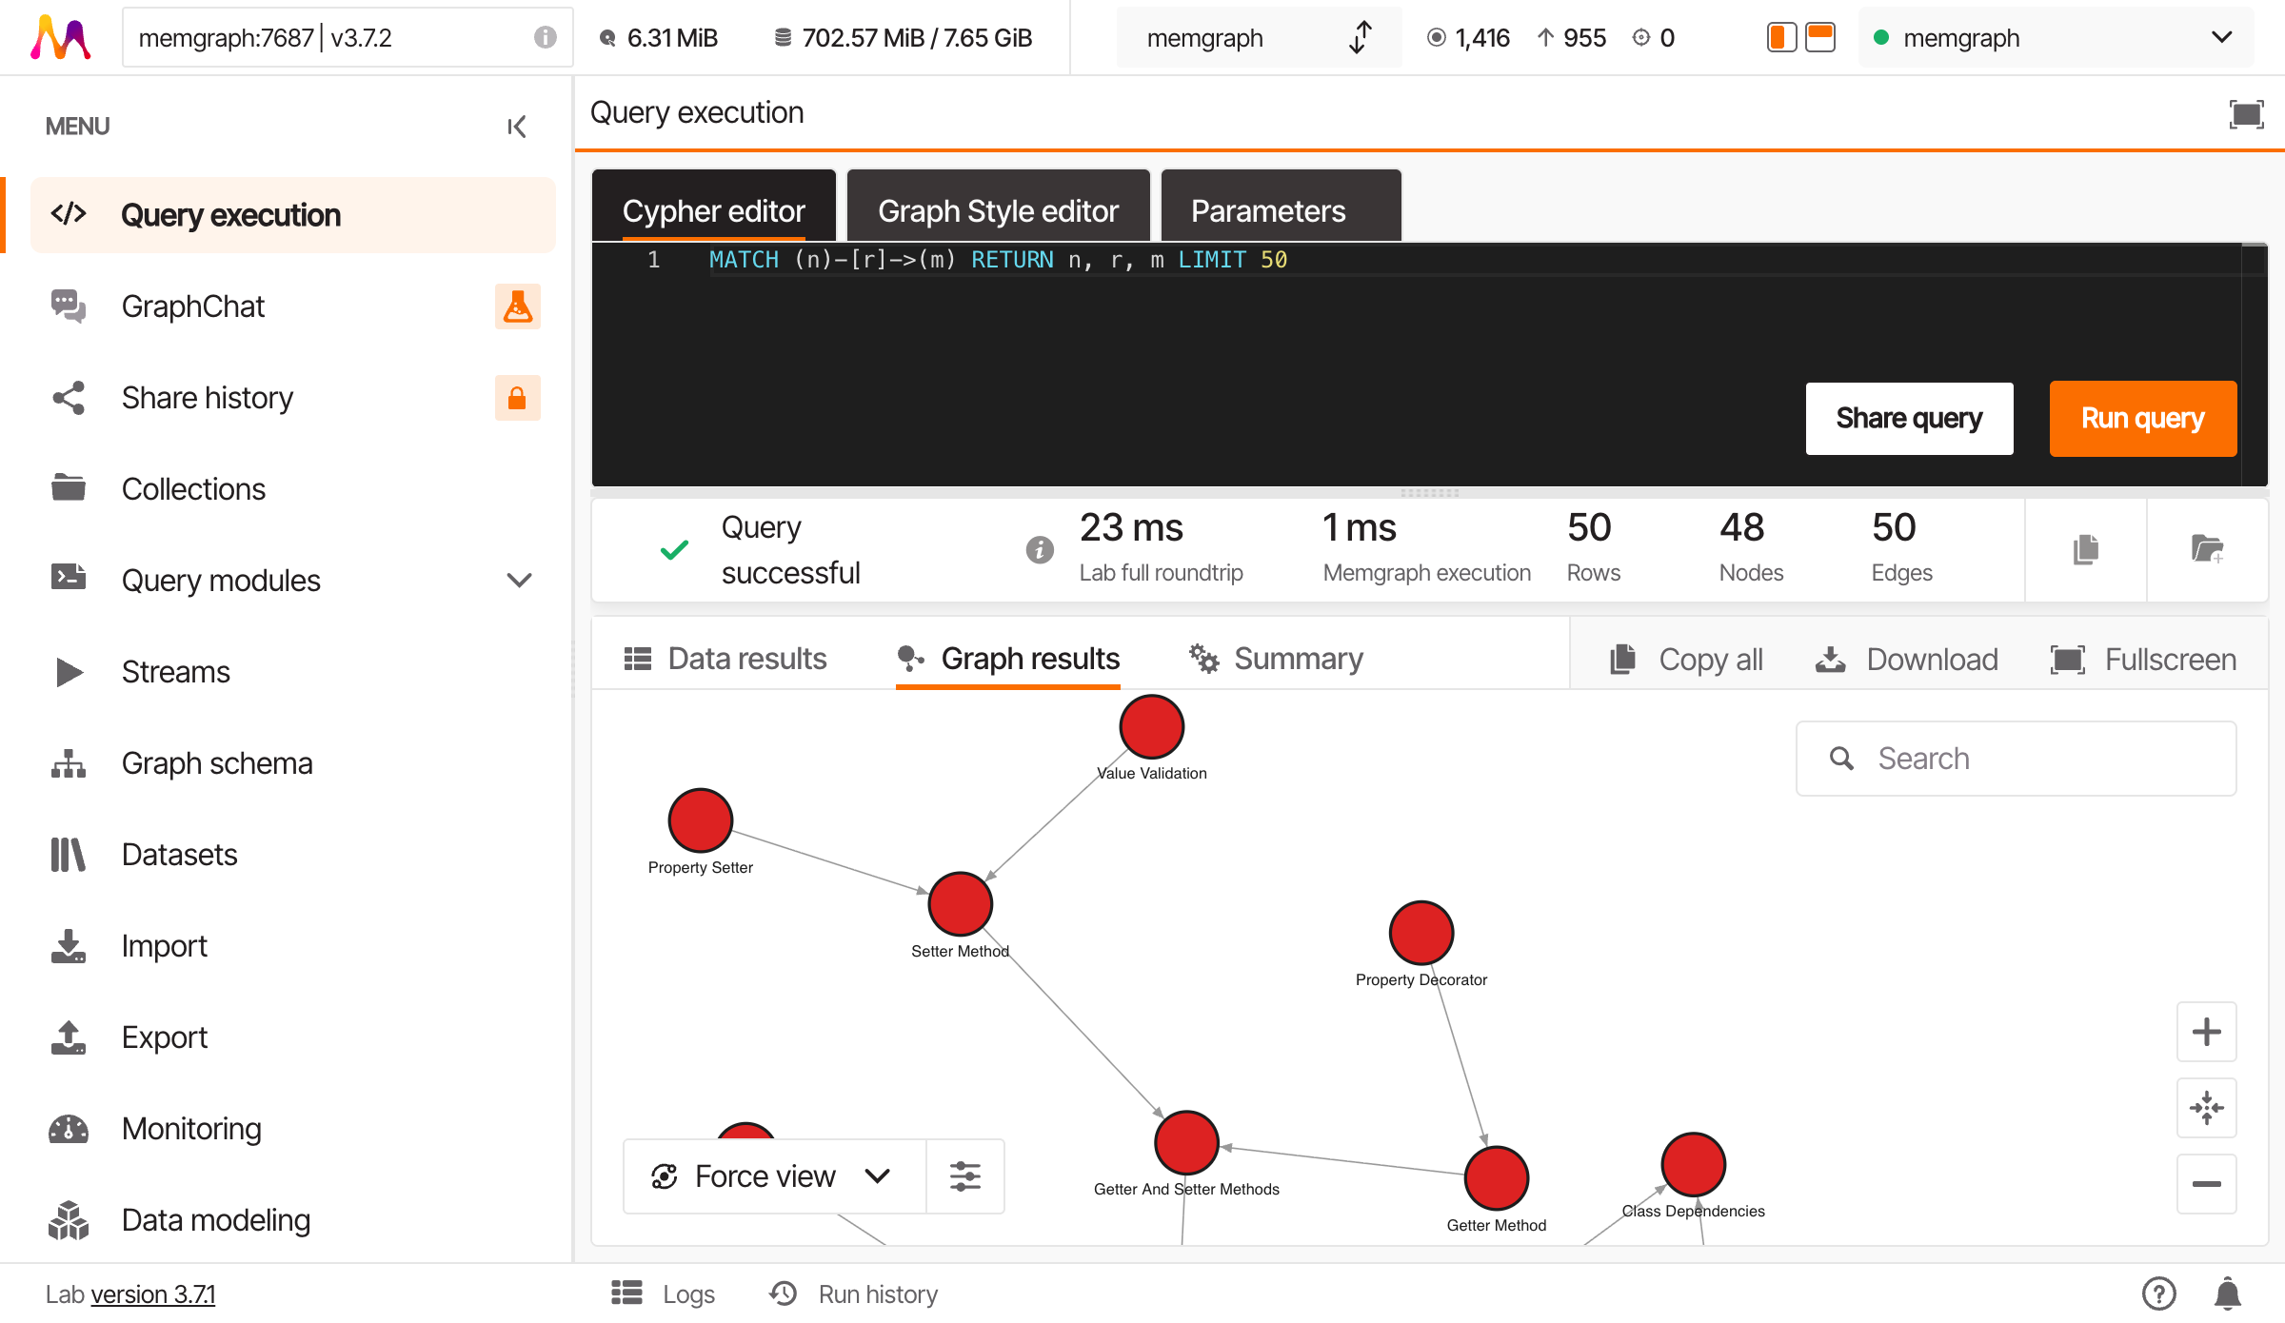Screen dimensions: 2285x1323
Task: Zoom in on the graph with the plus button
Action: [x=2207, y=1032]
